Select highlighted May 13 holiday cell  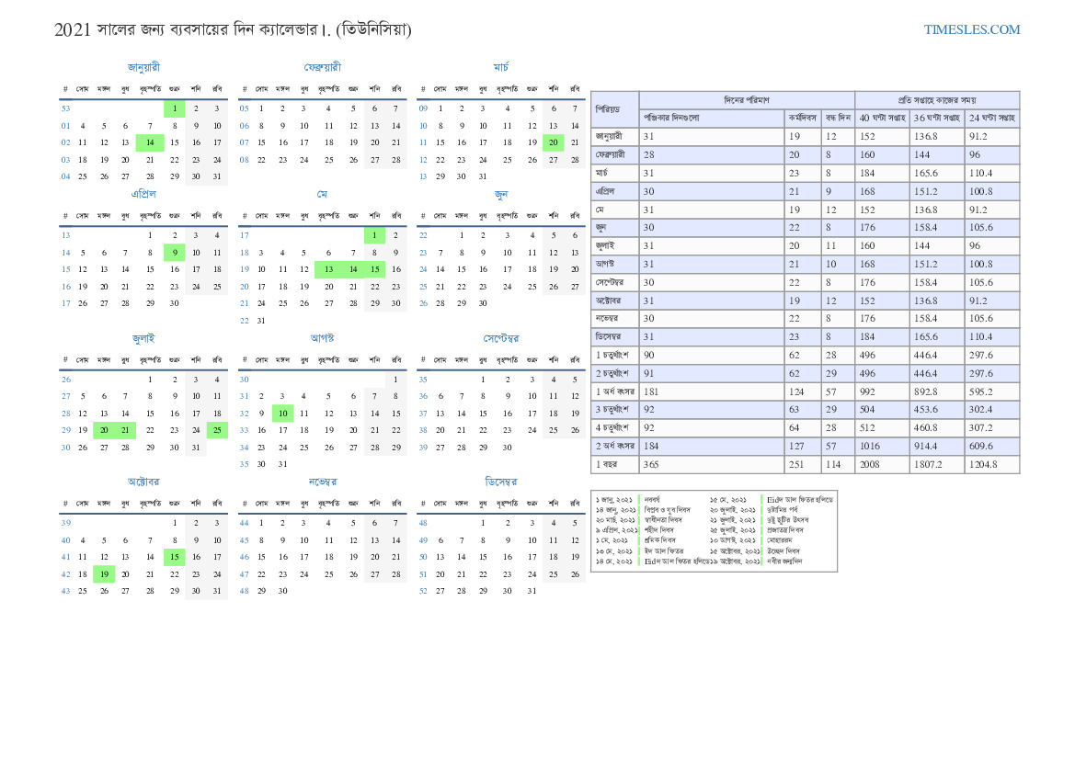[328, 269]
